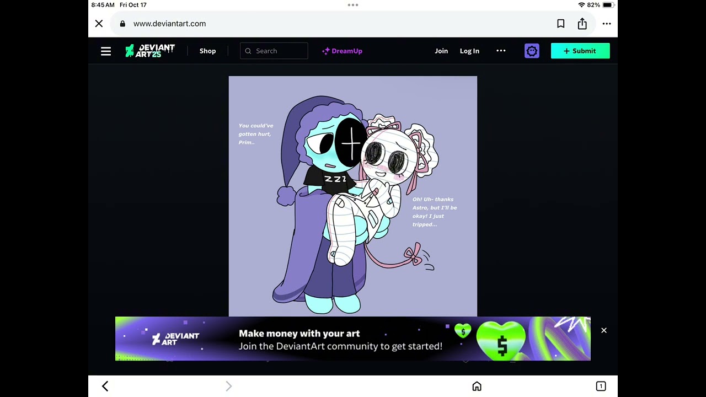Open the Shop link
Image resolution: width=706 pixels, height=397 pixels.
pos(208,51)
